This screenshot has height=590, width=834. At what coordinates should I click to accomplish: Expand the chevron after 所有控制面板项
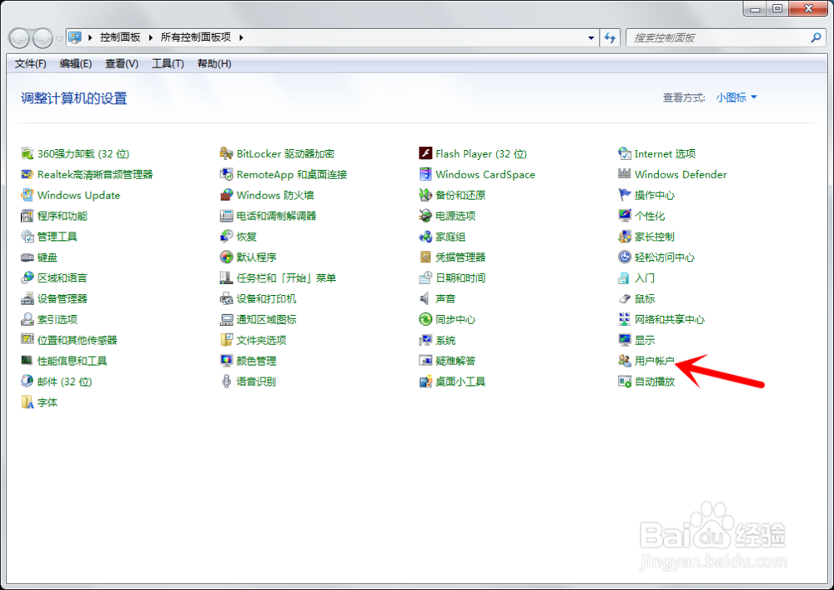pyautogui.click(x=241, y=37)
